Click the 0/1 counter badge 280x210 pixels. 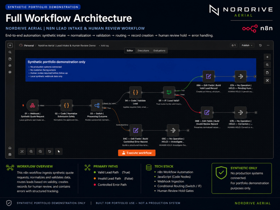pyautogui.click(x=234, y=45)
